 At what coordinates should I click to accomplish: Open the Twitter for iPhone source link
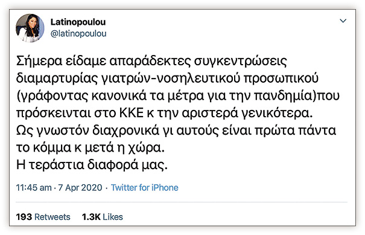coord(145,187)
